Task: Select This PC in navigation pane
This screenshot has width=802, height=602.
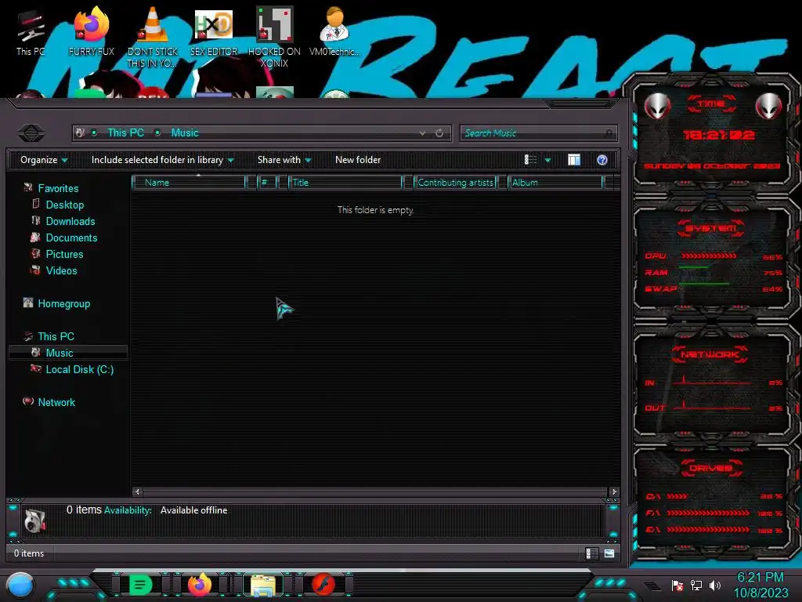Action: (56, 336)
